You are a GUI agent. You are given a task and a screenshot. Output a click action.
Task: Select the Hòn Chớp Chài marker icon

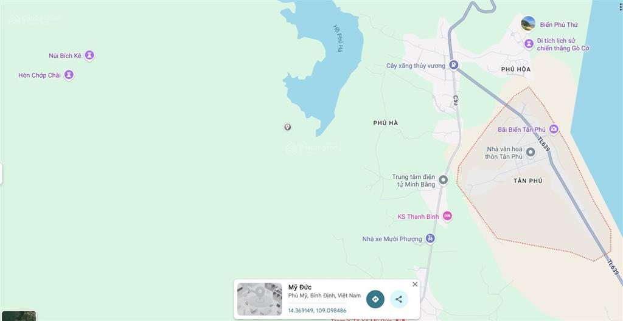[x=69, y=75]
